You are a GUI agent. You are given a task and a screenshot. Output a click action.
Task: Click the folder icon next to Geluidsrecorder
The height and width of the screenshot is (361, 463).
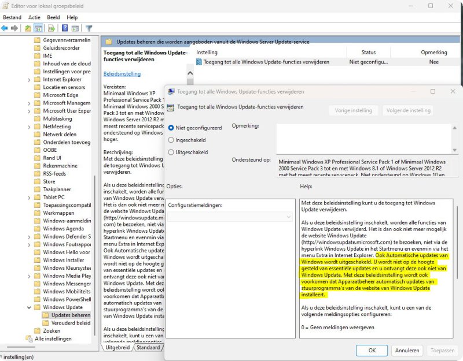click(x=37, y=48)
